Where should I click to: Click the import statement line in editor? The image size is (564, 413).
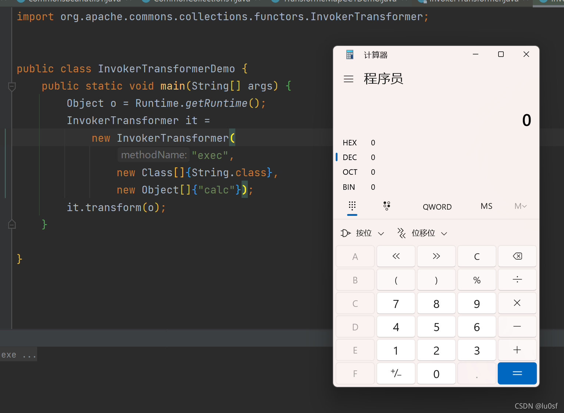[223, 17]
